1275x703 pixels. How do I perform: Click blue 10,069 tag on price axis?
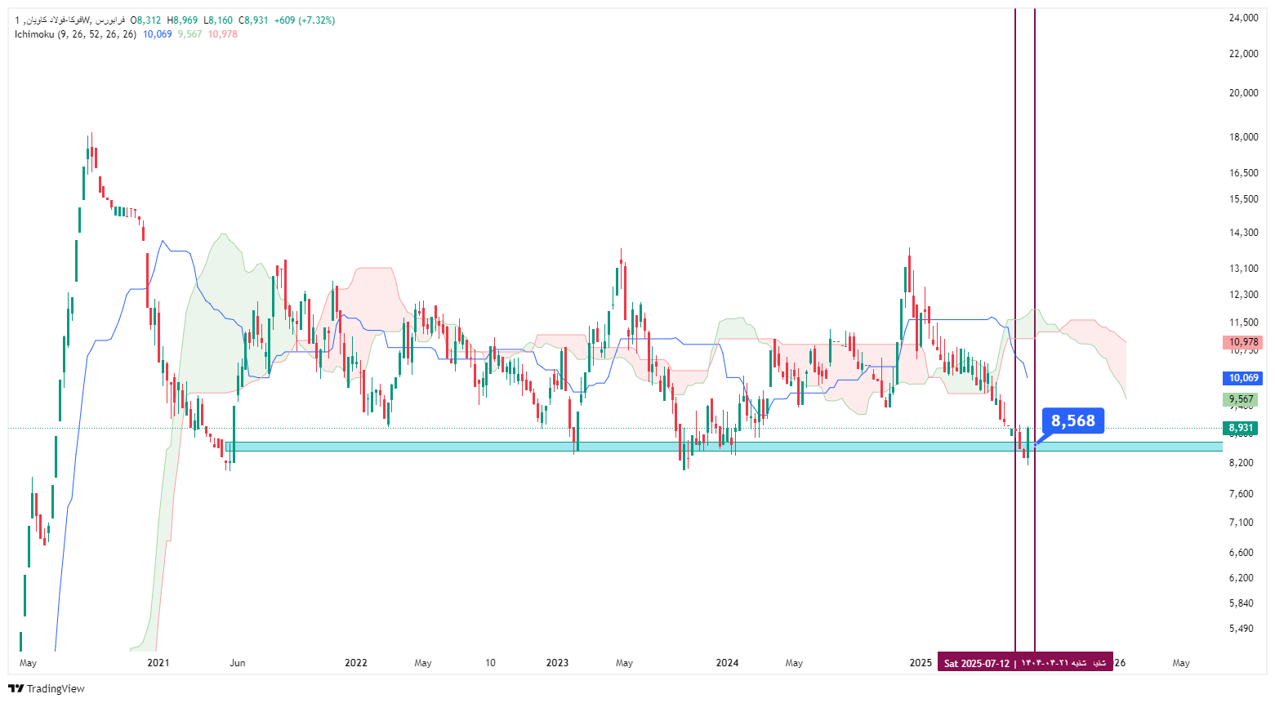pyautogui.click(x=1243, y=378)
